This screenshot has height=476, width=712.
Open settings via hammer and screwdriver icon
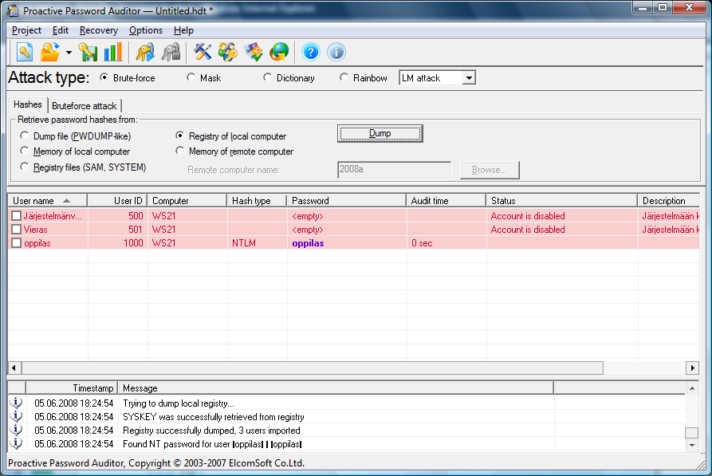click(x=203, y=53)
